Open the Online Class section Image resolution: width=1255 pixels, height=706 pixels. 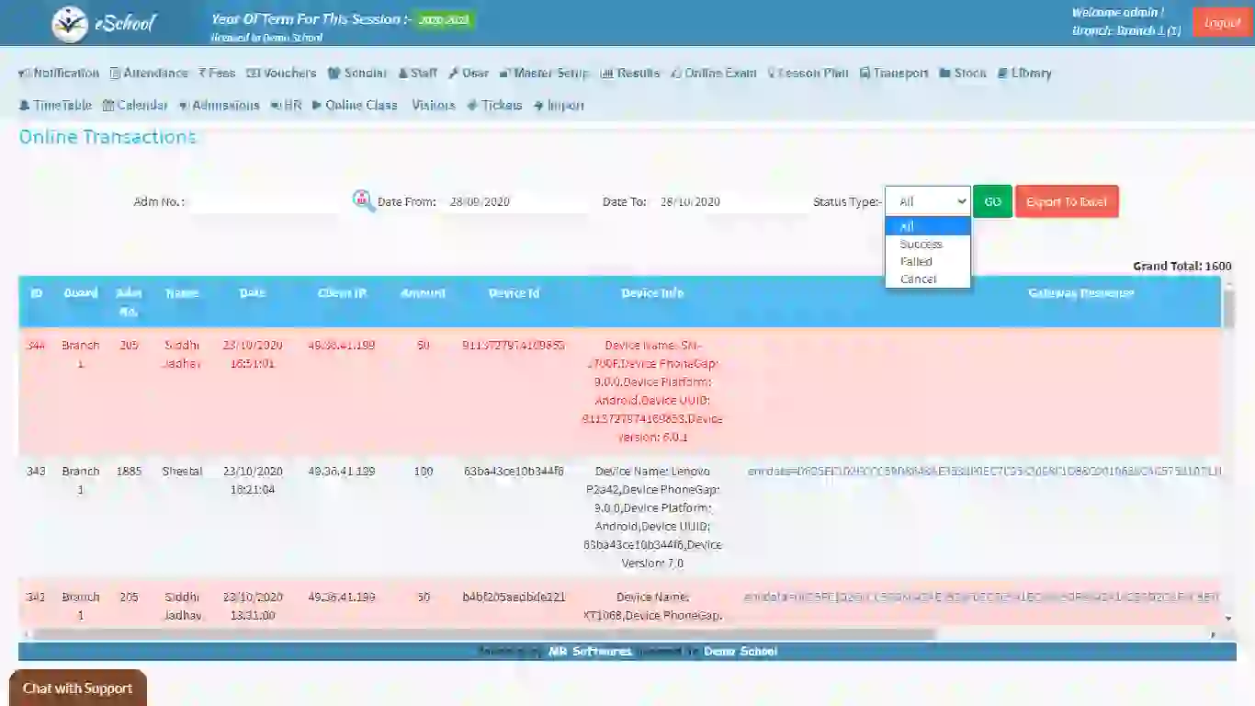coord(355,105)
